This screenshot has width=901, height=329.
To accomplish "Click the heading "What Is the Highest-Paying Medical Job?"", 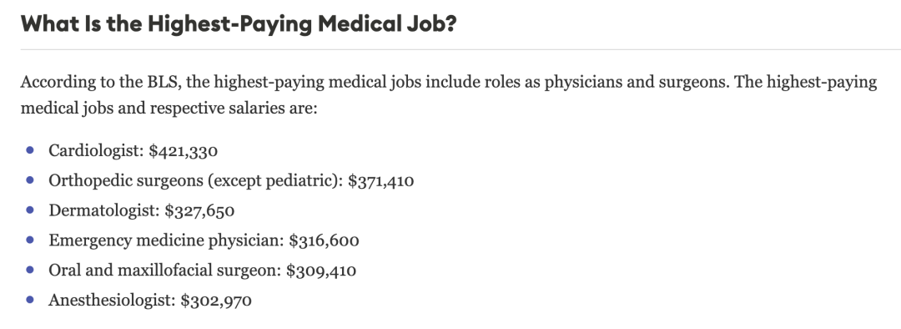I will (239, 24).
